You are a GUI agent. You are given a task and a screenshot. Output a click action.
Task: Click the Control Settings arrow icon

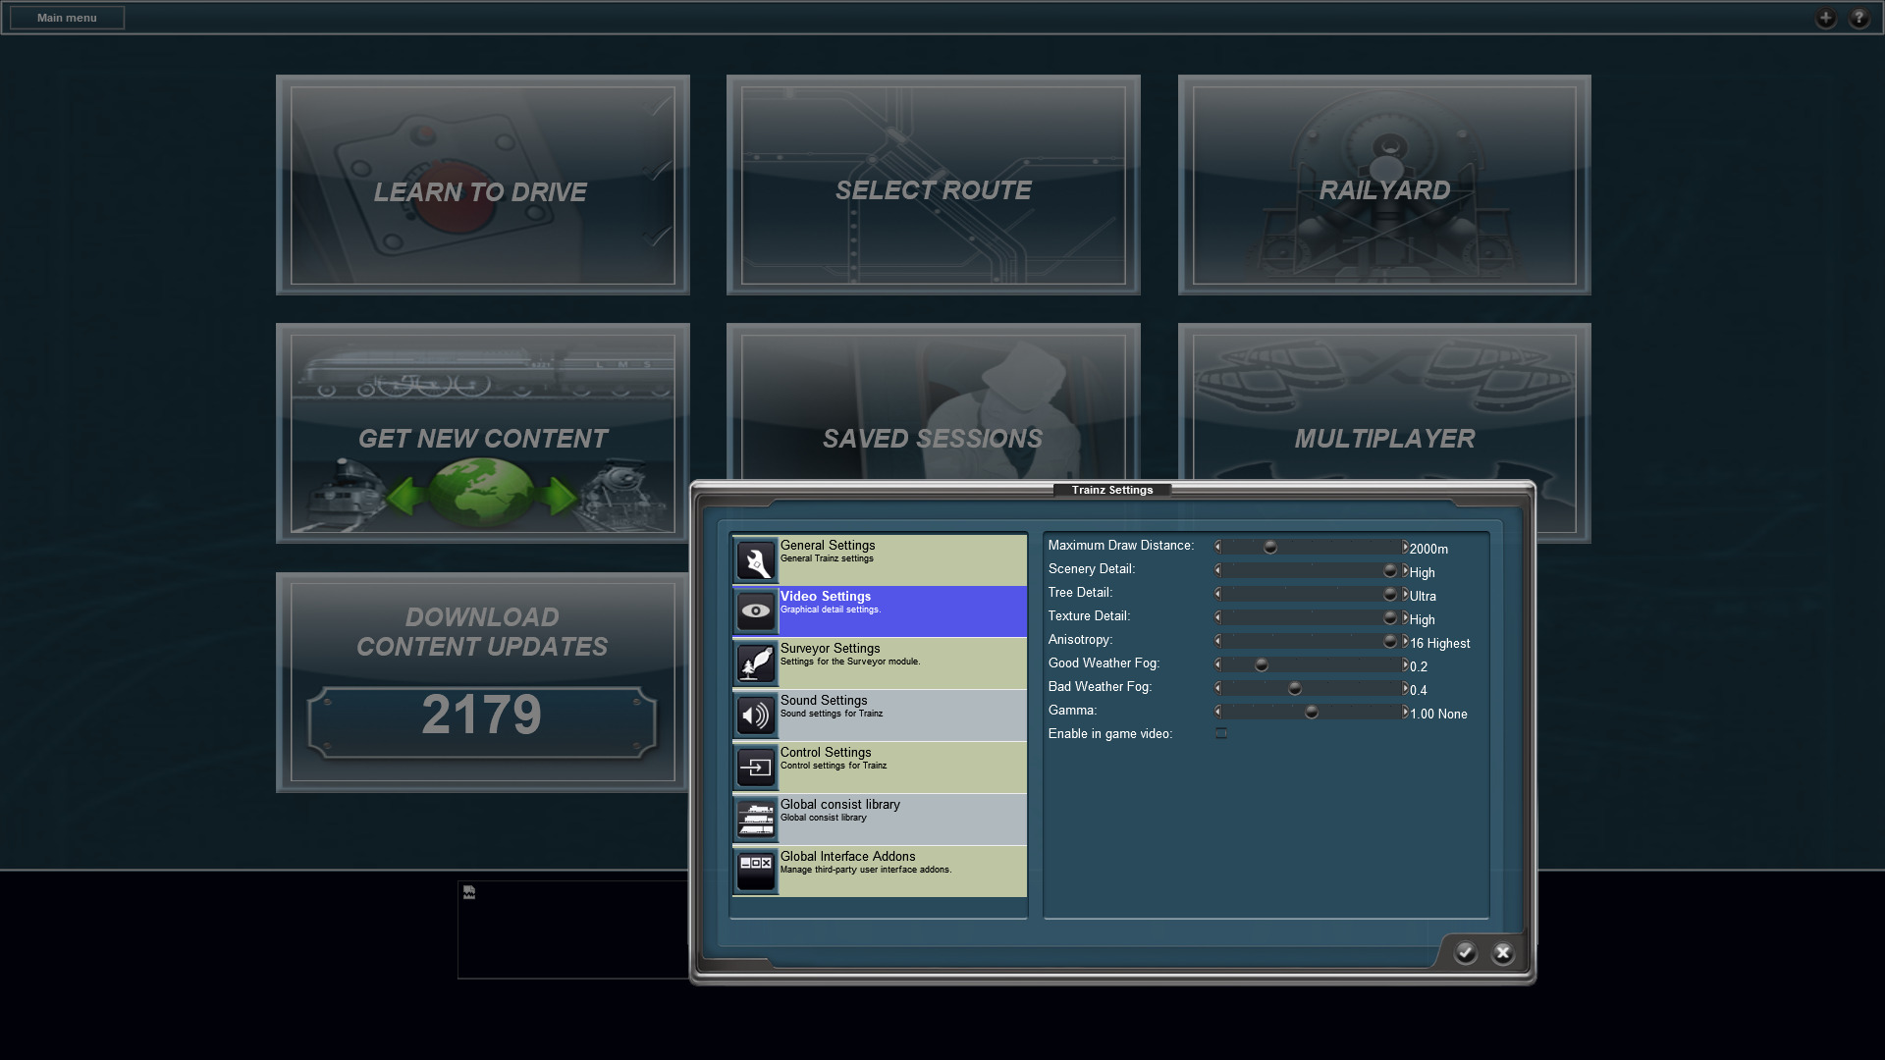point(756,768)
